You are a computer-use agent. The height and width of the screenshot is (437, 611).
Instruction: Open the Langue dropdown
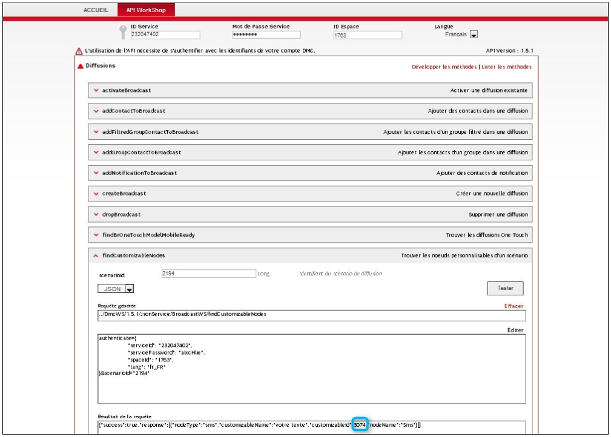(474, 34)
